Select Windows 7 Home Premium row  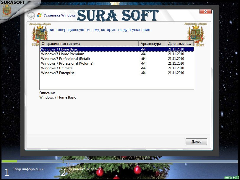coord(117,54)
